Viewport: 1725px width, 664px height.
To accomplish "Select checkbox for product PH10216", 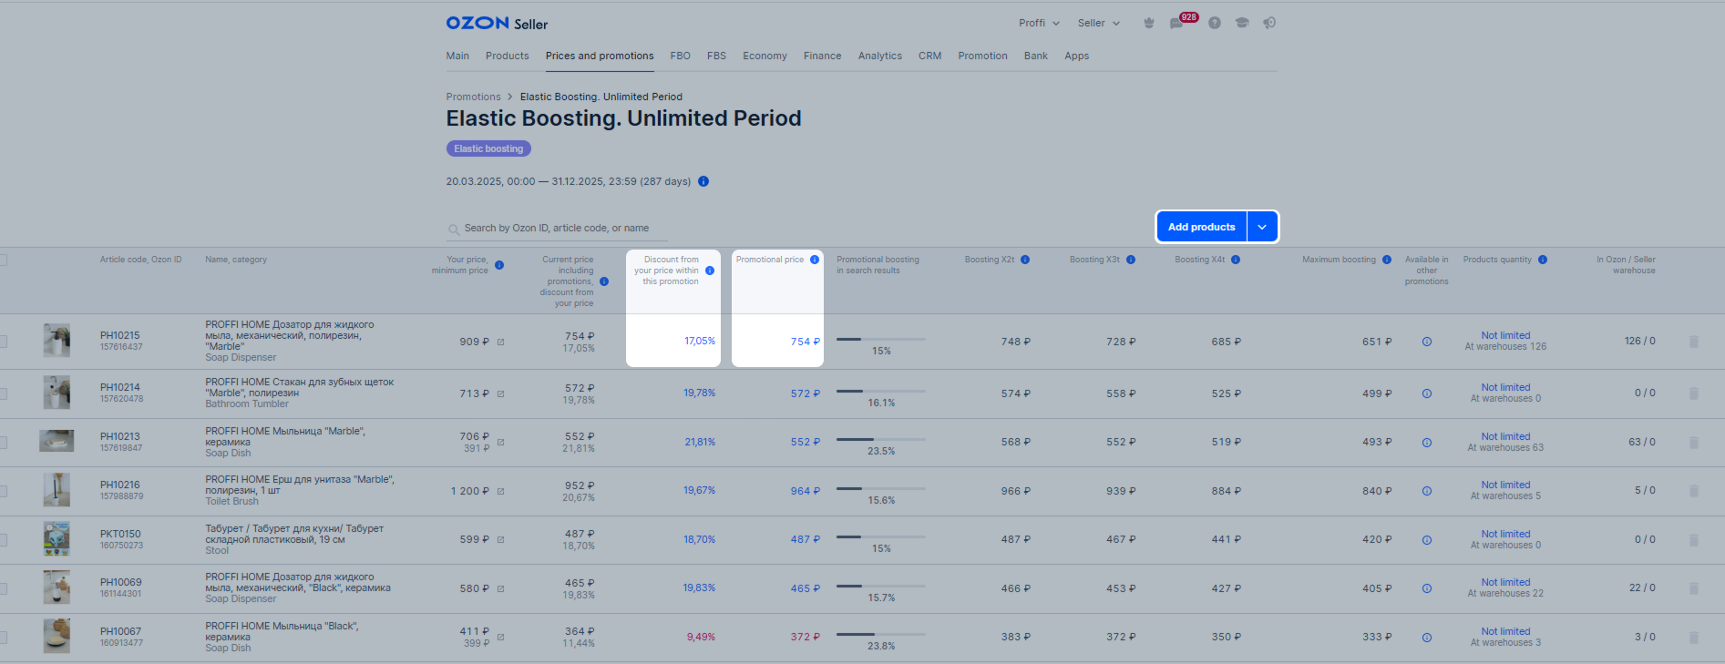I will 3,491.
